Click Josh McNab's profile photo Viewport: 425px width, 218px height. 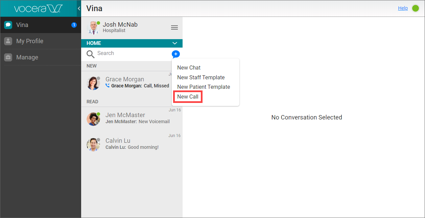pyautogui.click(x=93, y=28)
